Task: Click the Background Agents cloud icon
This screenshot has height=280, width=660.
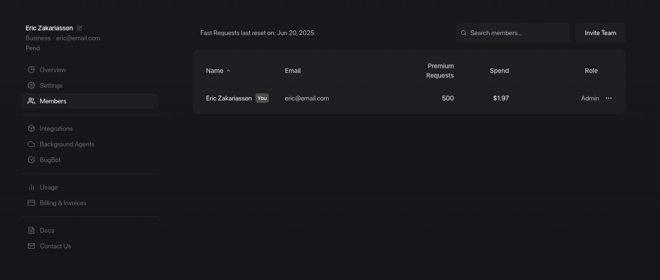Action: (x=31, y=144)
